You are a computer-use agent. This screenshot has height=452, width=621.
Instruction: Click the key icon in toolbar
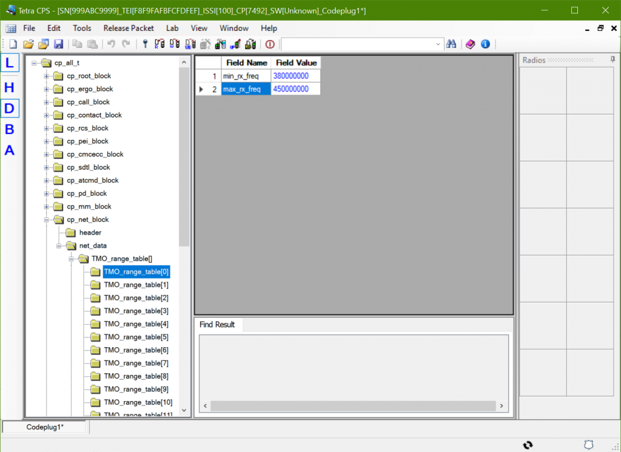[x=145, y=44]
